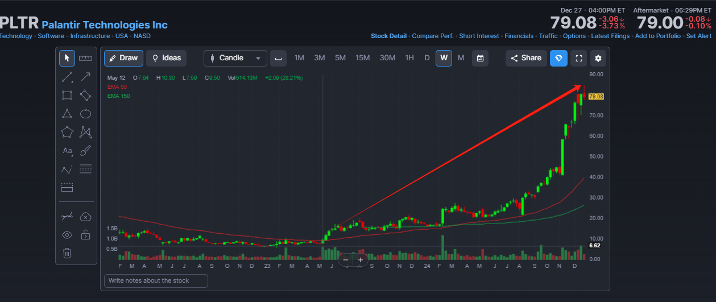This screenshot has width=716, height=302.
Task: Toggle drawings visibility with eye icon
Action: (67, 235)
